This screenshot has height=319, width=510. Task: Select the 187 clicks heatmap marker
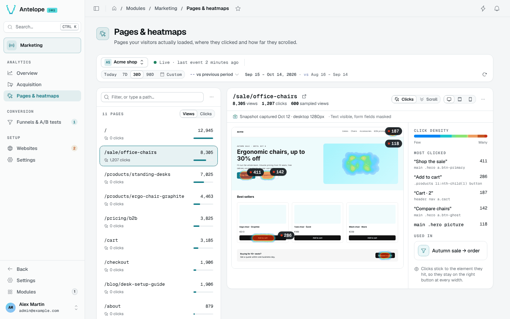[x=393, y=131]
